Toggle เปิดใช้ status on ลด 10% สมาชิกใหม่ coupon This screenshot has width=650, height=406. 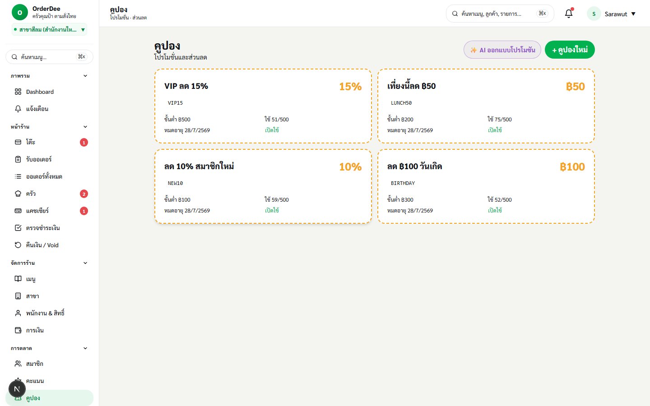(x=272, y=210)
